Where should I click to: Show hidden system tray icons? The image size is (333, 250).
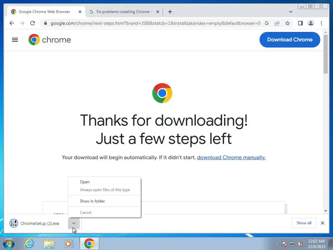click(276, 244)
